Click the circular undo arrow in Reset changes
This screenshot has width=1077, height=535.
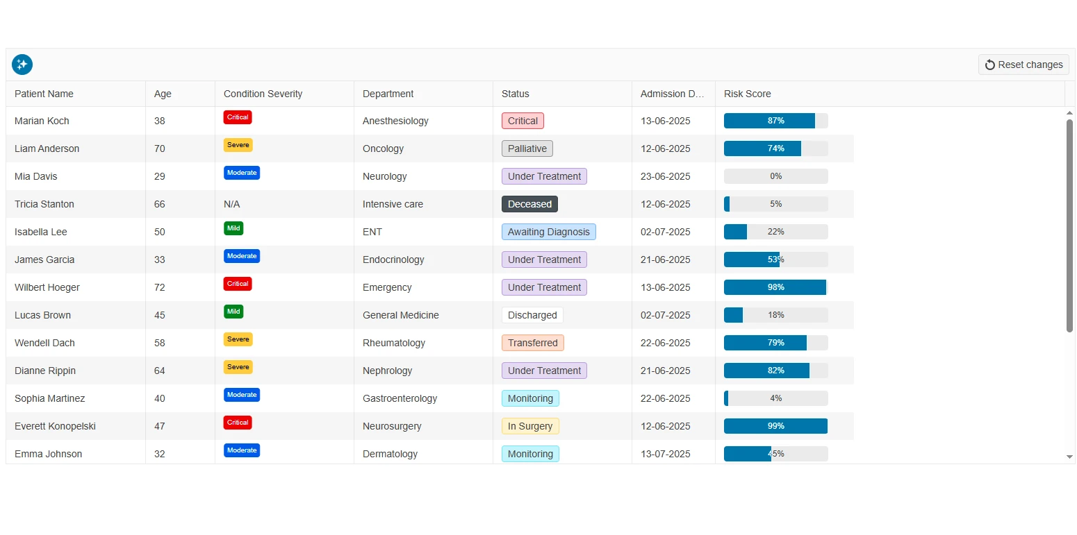pos(990,64)
